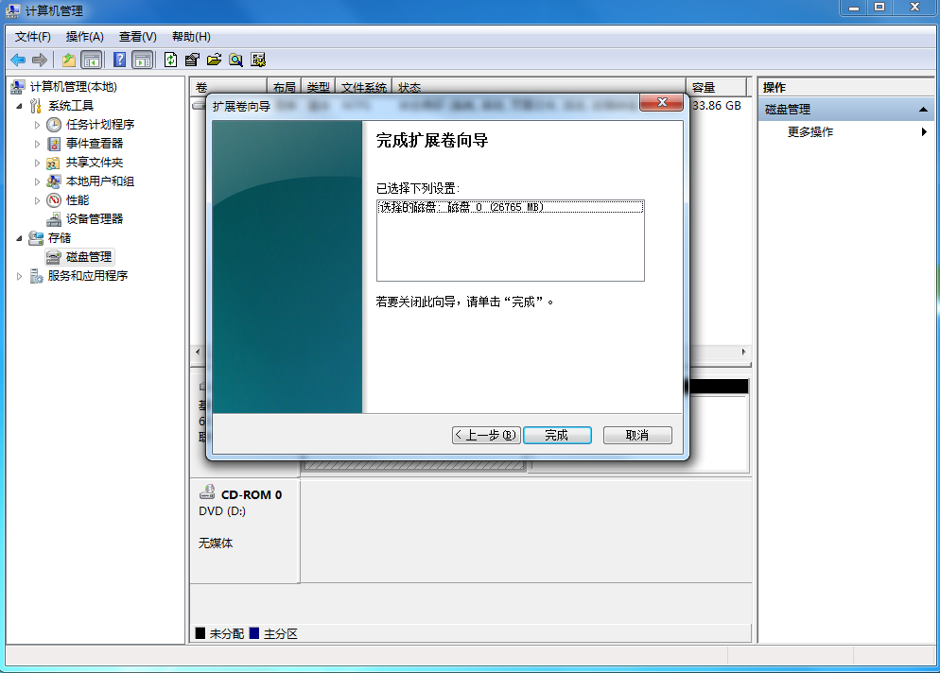The width and height of the screenshot is (940, 673).
Task: Expand 服务和应用程序 in the sidebar
Action: coord(17,275)
